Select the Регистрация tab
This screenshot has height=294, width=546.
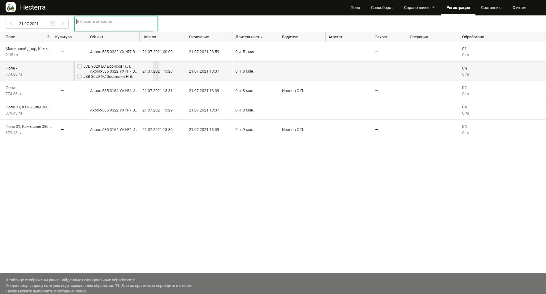click(458, 7)
